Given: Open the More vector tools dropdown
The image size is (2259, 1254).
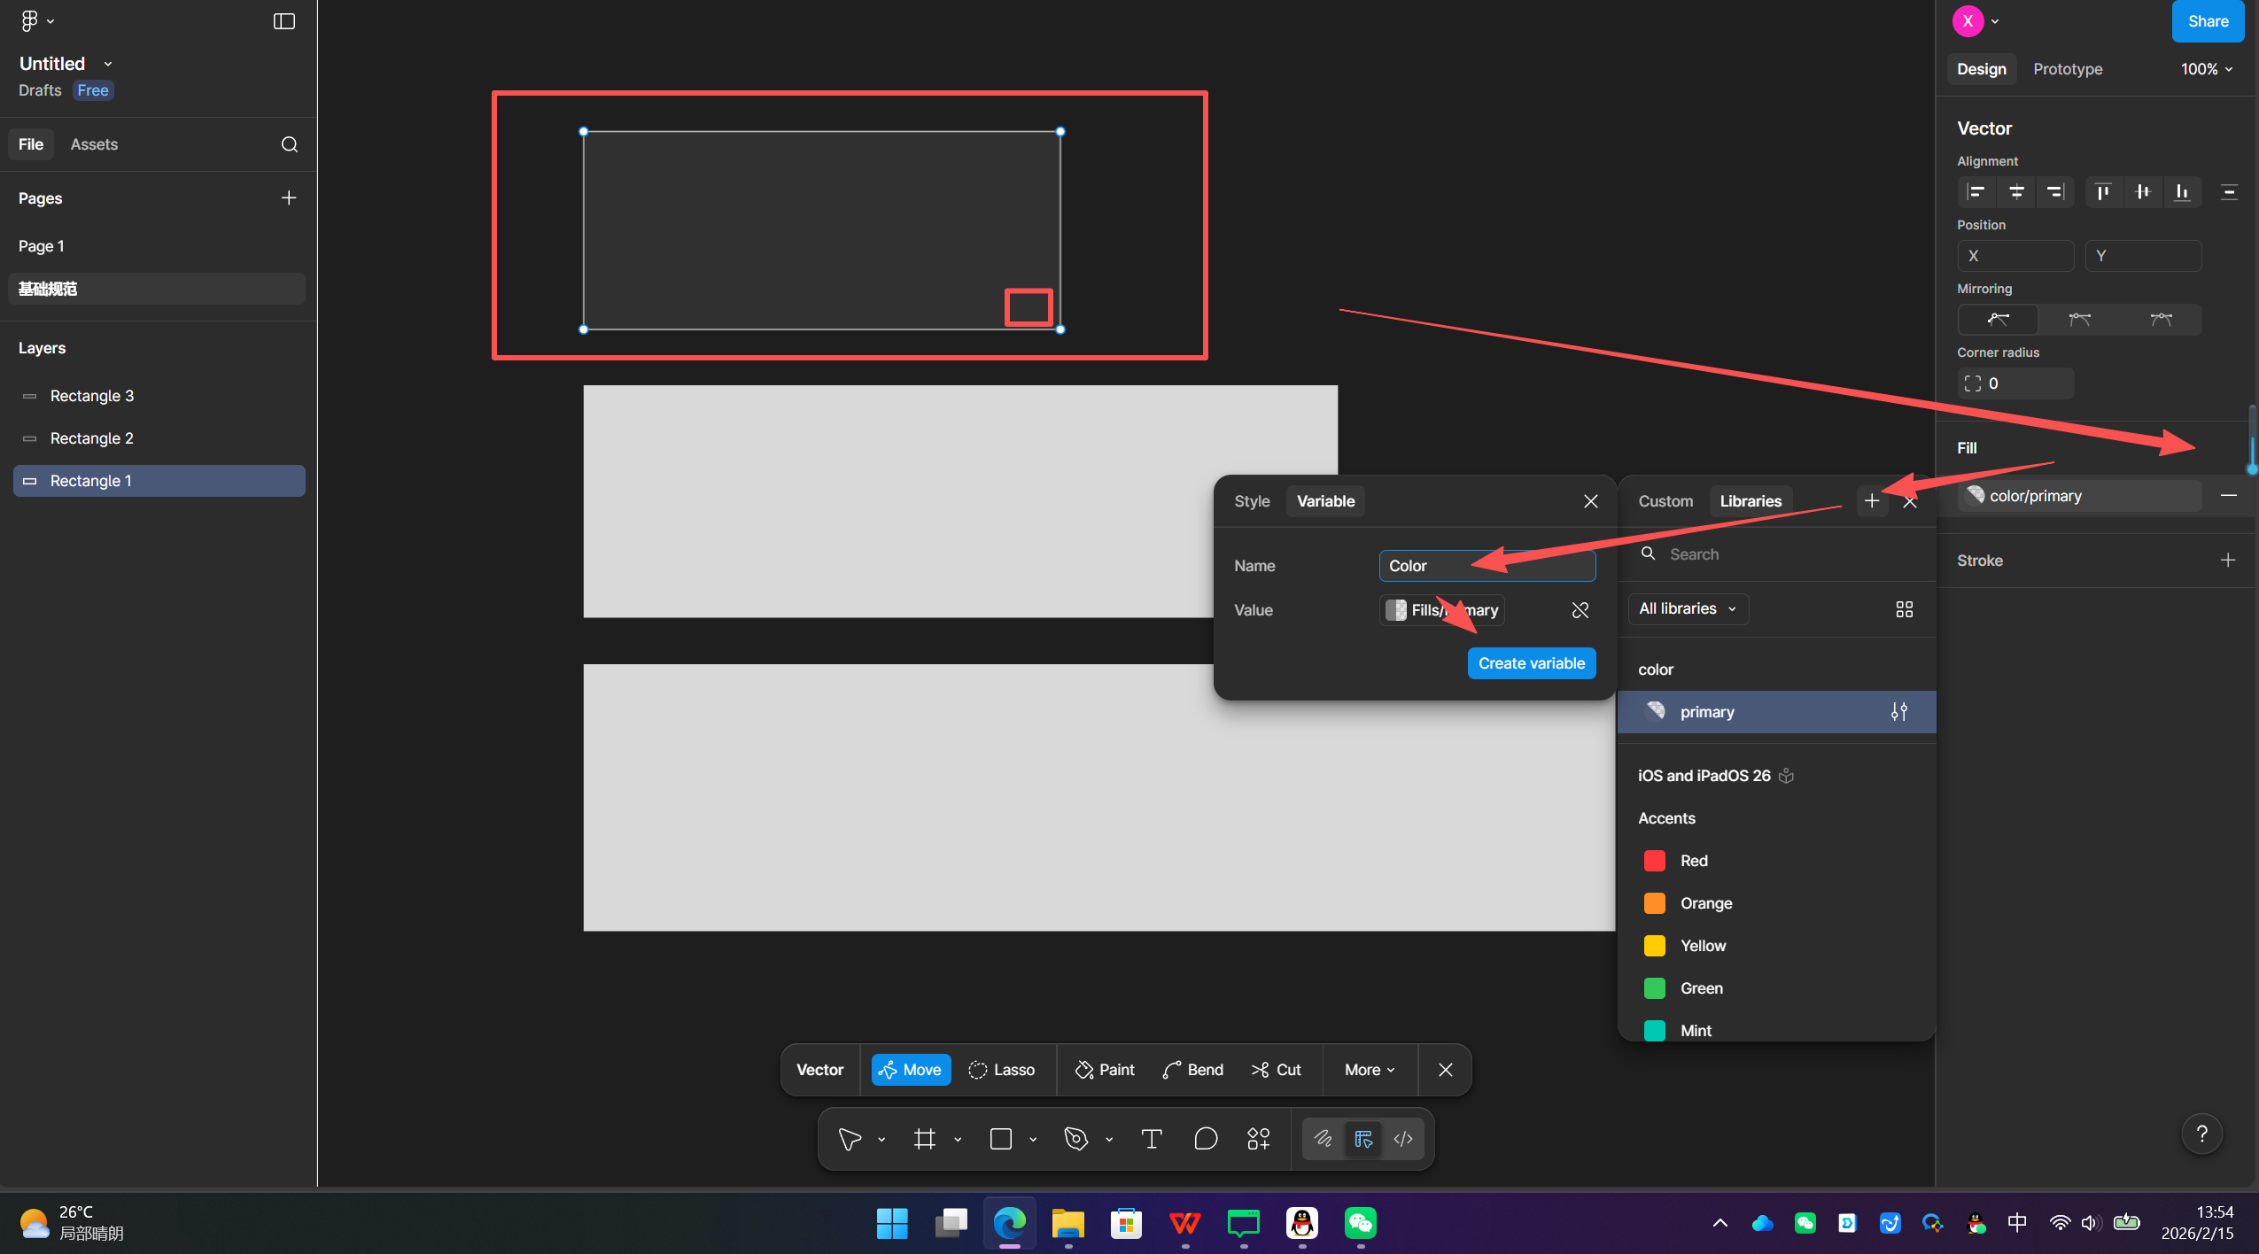Looking at the screenshot, I should [1369, 1070].
